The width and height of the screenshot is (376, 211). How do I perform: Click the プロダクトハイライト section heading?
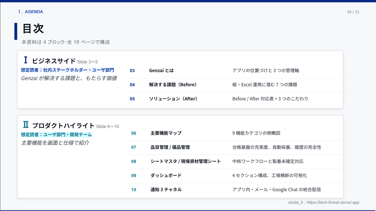(x=63, y=126)
